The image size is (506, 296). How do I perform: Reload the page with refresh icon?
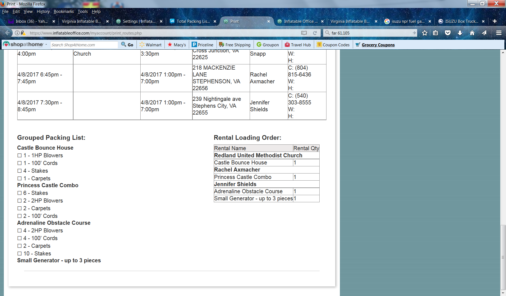pos(315,33)
